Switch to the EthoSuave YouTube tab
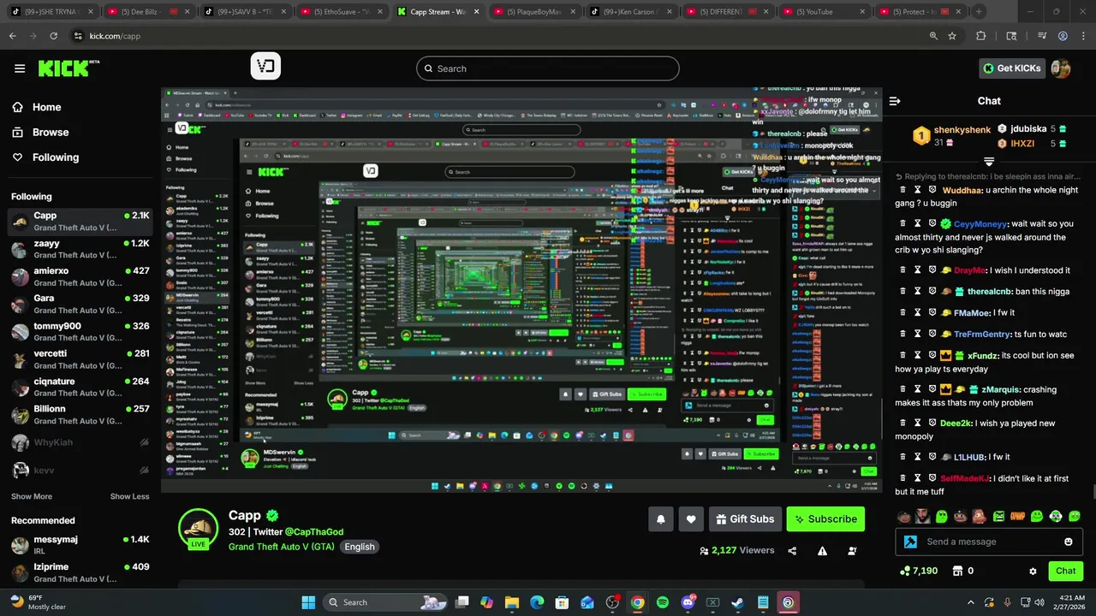The height and width of the screenshot is (616, 1096). pos(341,12)
